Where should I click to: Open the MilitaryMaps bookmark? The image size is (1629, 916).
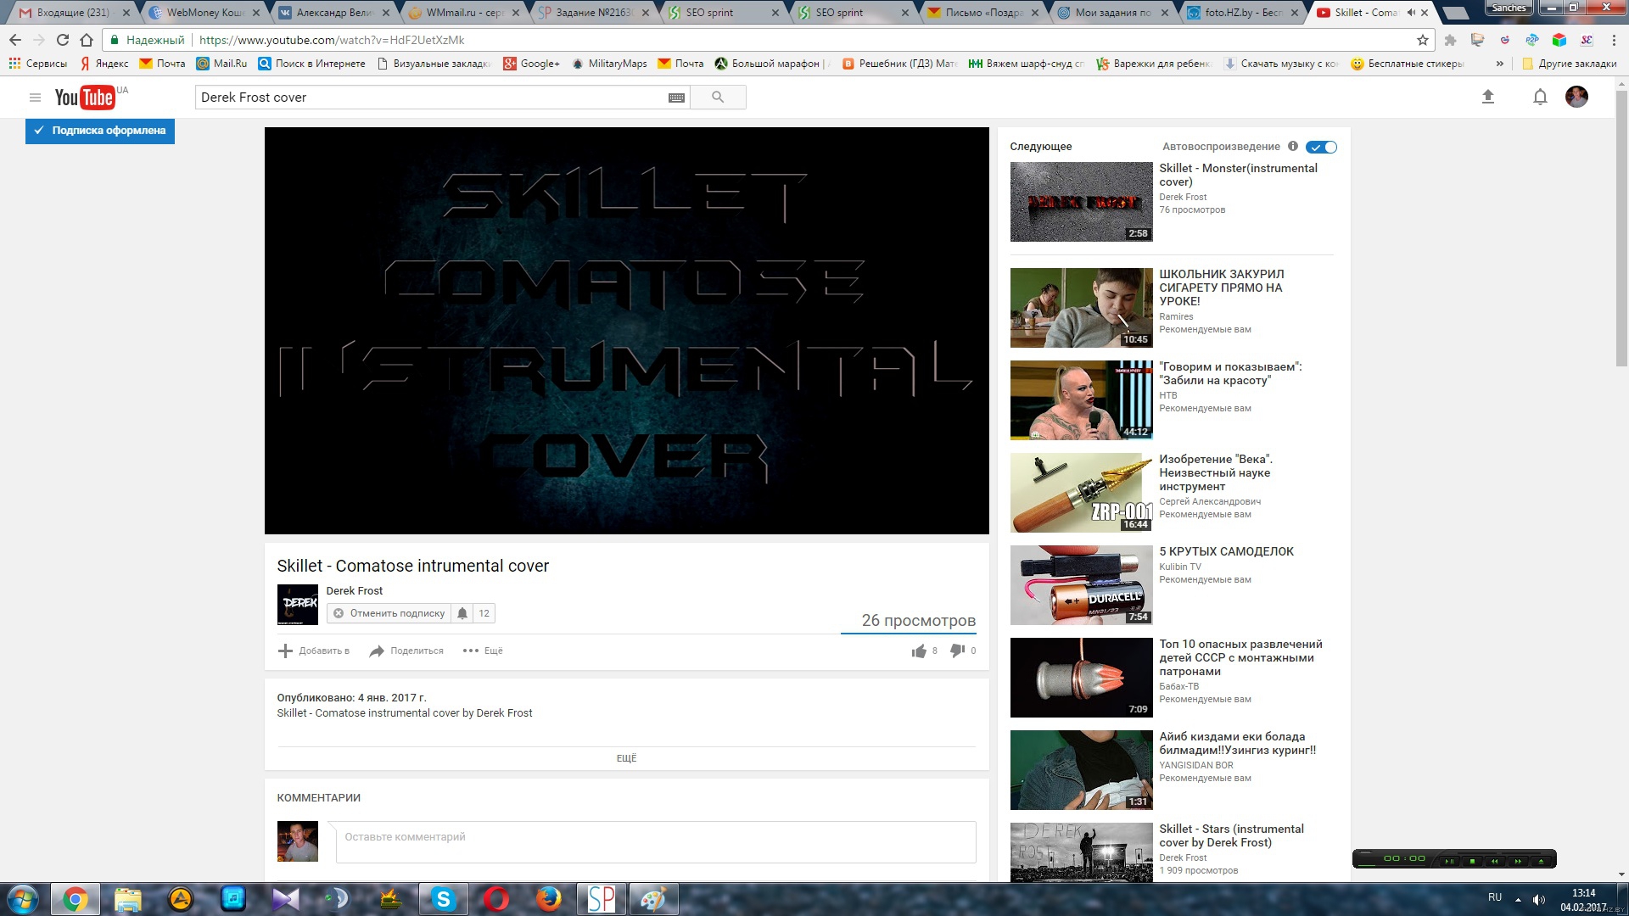(609, 64)
